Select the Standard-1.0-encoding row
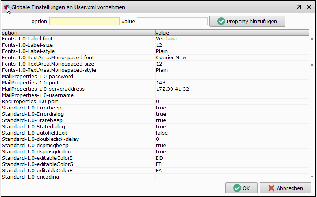 [155, 177]
